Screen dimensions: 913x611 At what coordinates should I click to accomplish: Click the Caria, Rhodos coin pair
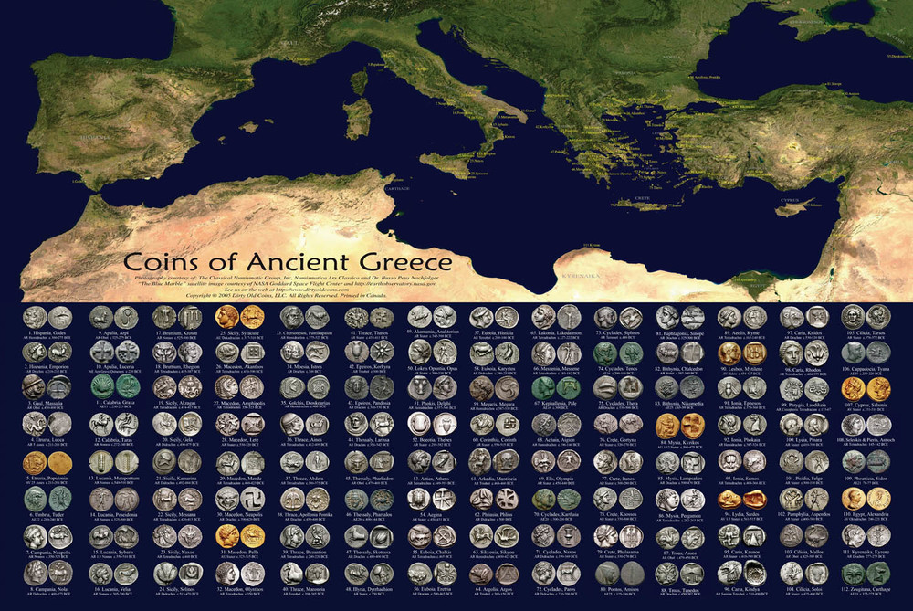pyautogui.click(x=803, y=353)
